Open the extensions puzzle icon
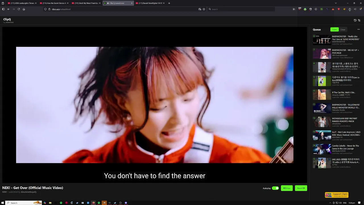364x205 pixels. [x=350, y=9]
